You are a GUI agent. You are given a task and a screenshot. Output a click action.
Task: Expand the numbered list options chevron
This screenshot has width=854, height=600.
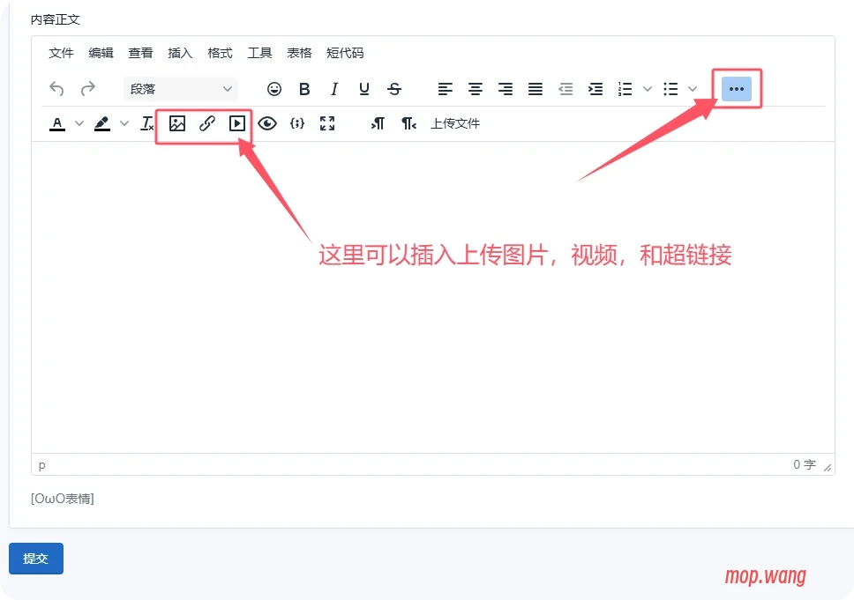[x=647, y=88]
